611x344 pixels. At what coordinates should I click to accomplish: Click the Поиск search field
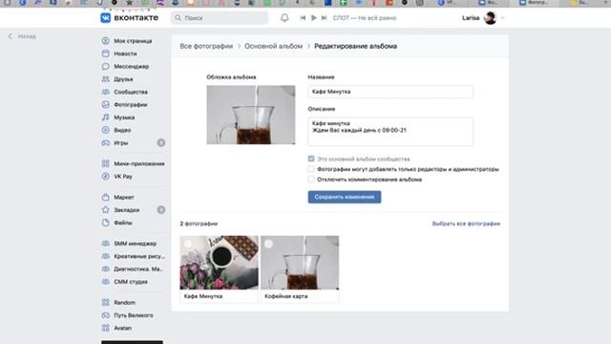coord(220,18)
